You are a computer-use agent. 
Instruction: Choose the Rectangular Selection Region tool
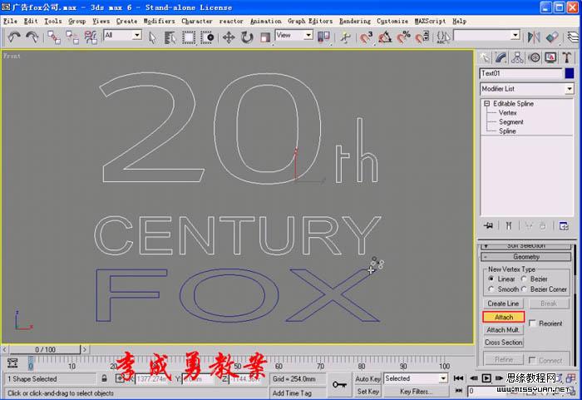click(x=189, y=37)
